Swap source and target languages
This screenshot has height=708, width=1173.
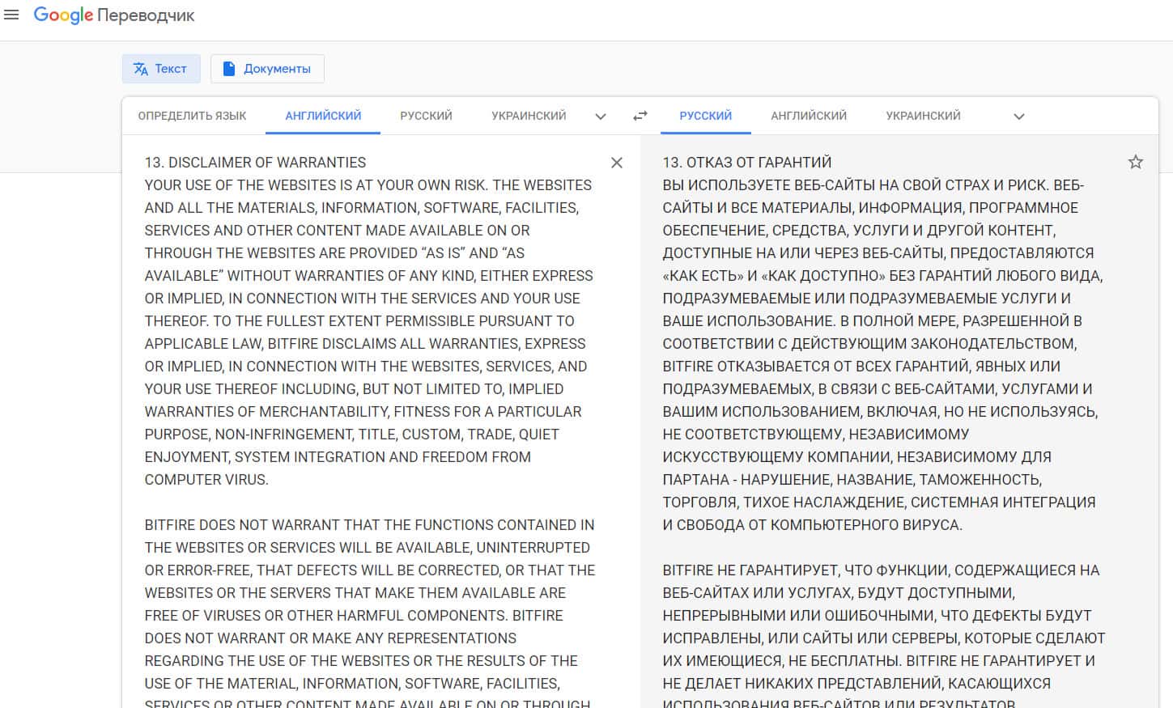coord(640,116)
